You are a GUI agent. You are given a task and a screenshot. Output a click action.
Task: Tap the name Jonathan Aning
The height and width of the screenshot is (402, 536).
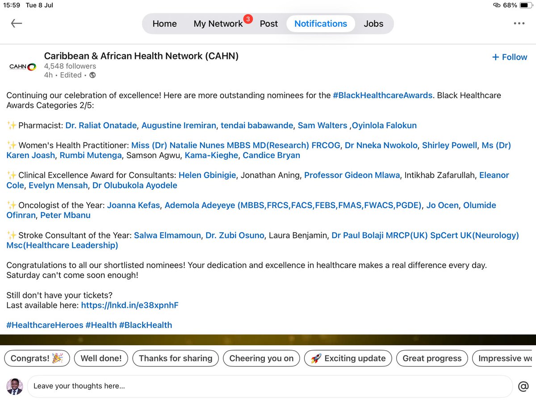270,175
